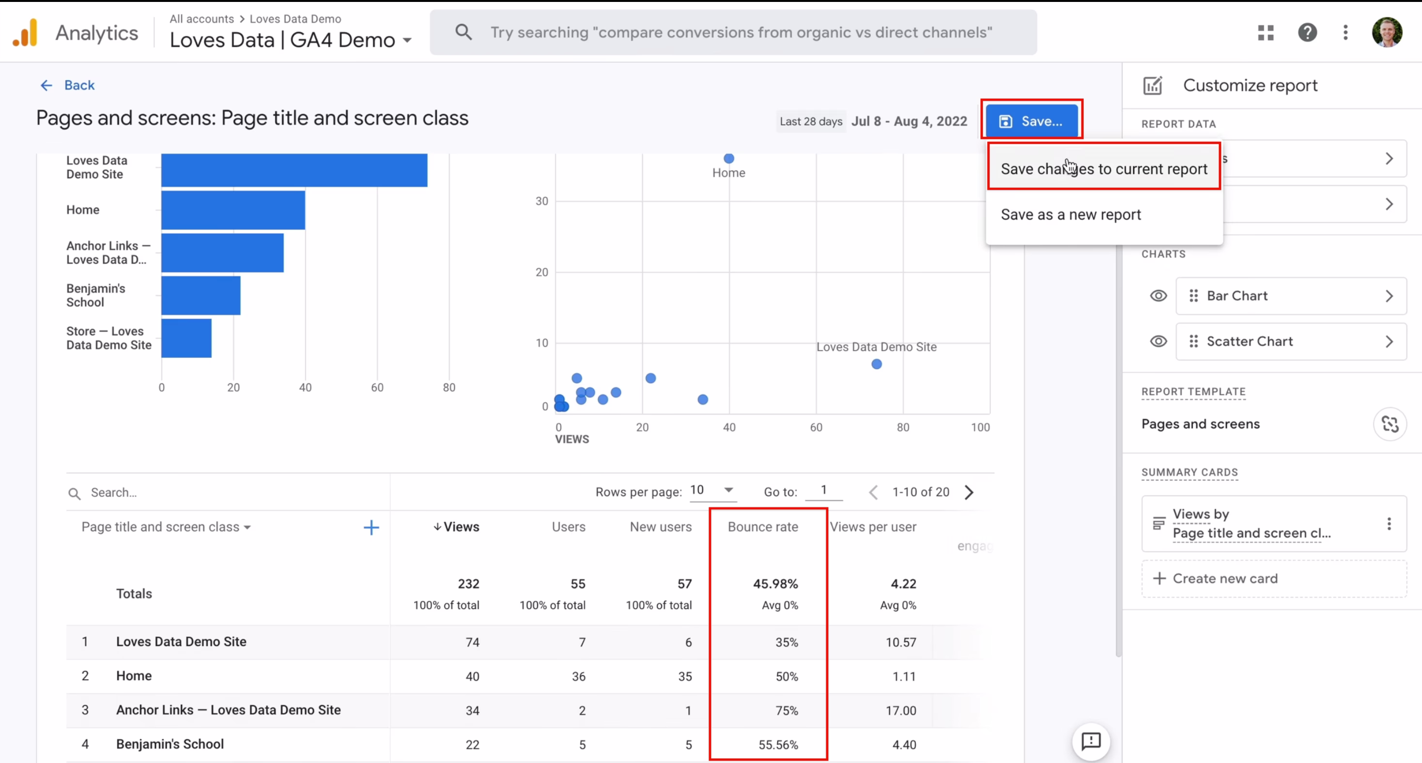Select Save changes to current report
The image size is (1422, 763).
1103,168
